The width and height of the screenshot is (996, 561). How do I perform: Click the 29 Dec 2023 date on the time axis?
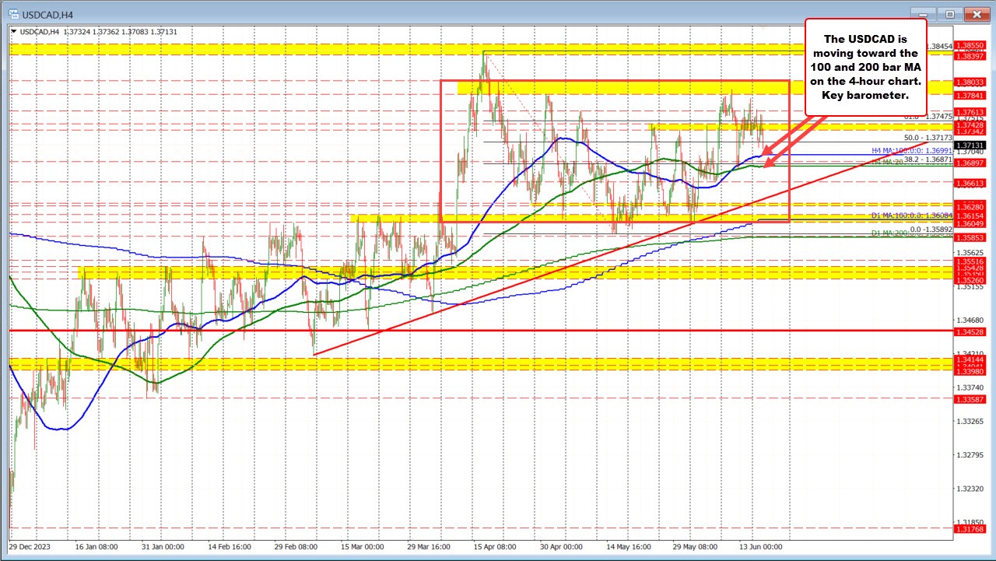point(31,548)
